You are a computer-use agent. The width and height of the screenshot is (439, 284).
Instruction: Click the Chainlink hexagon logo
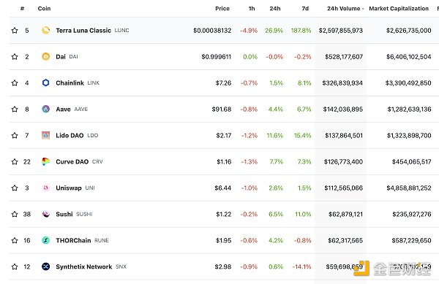tap(45, 82)
